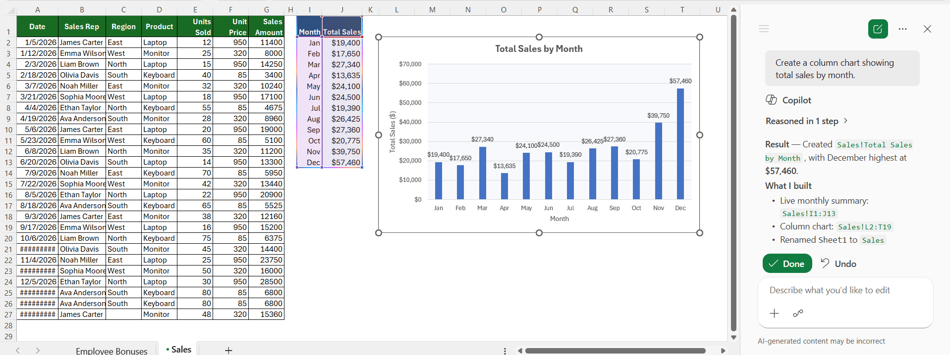Image resolution: width=950 pixels, height=355 pixels.
Task: Select the chart title 'Total Sales by Month'
Action: pyautogui.click(x=539, y=49)
